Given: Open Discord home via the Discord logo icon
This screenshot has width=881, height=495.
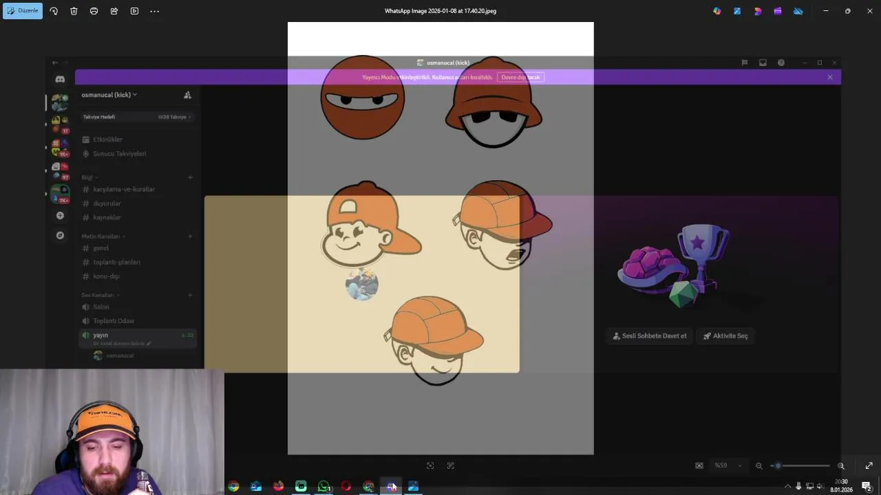Looking at the screenshot, I should tap(60, 79).
